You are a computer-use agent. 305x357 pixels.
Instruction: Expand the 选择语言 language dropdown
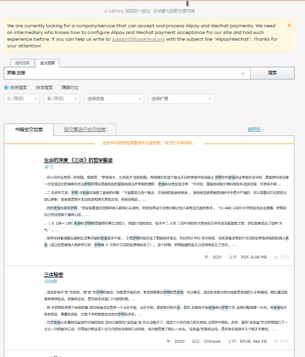114,99
